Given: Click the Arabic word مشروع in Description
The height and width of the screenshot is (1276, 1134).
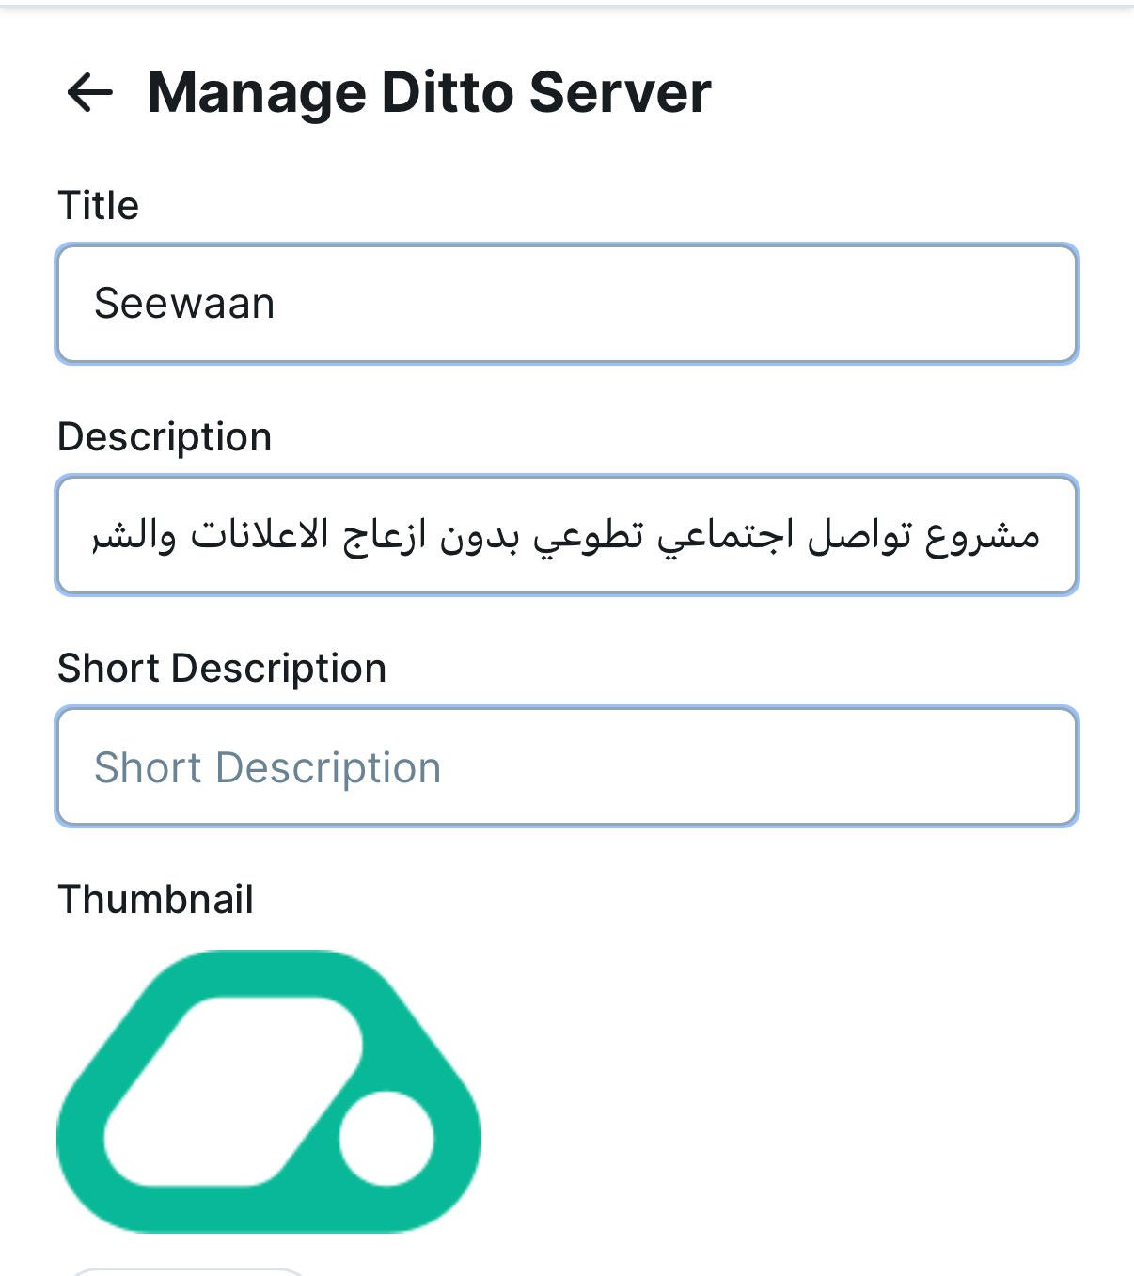Looking at the screenshot, I should coord(983,536).
